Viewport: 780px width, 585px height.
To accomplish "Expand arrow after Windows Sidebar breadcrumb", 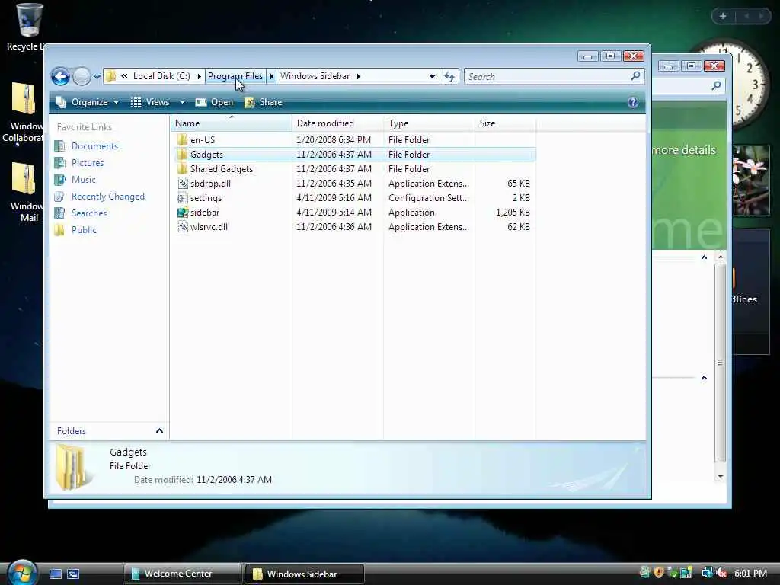I will point(358,76).
